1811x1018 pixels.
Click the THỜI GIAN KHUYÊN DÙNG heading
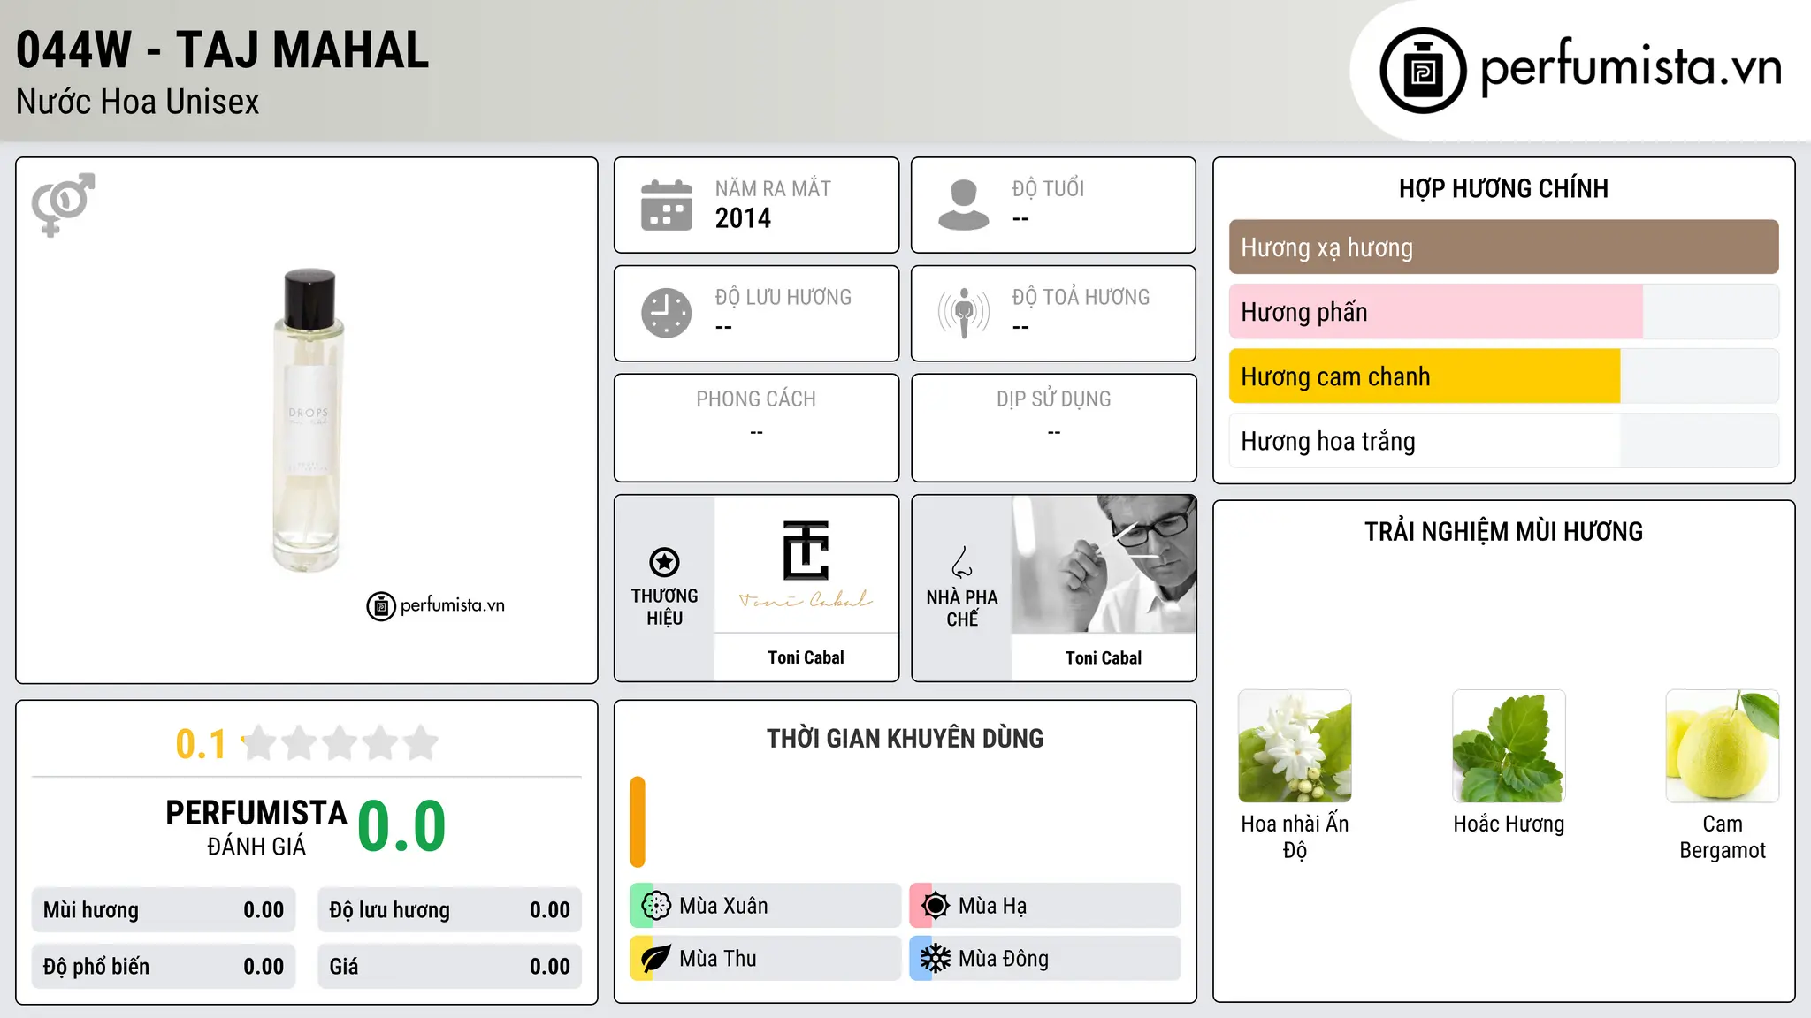[905, 738]
